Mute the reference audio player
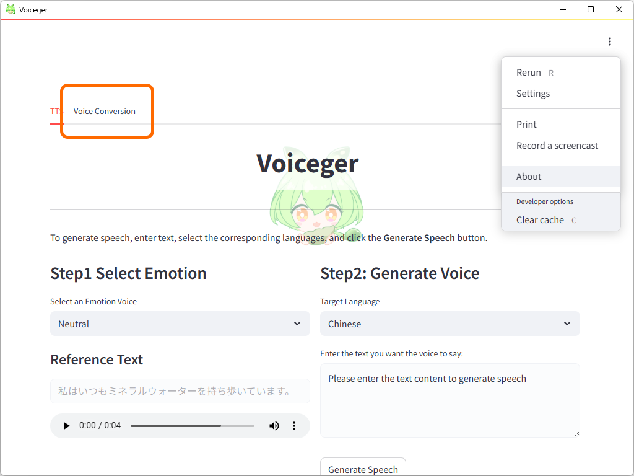Image resolution: width=634 pixels, height=476 pixels. click(x=274, y=426)
